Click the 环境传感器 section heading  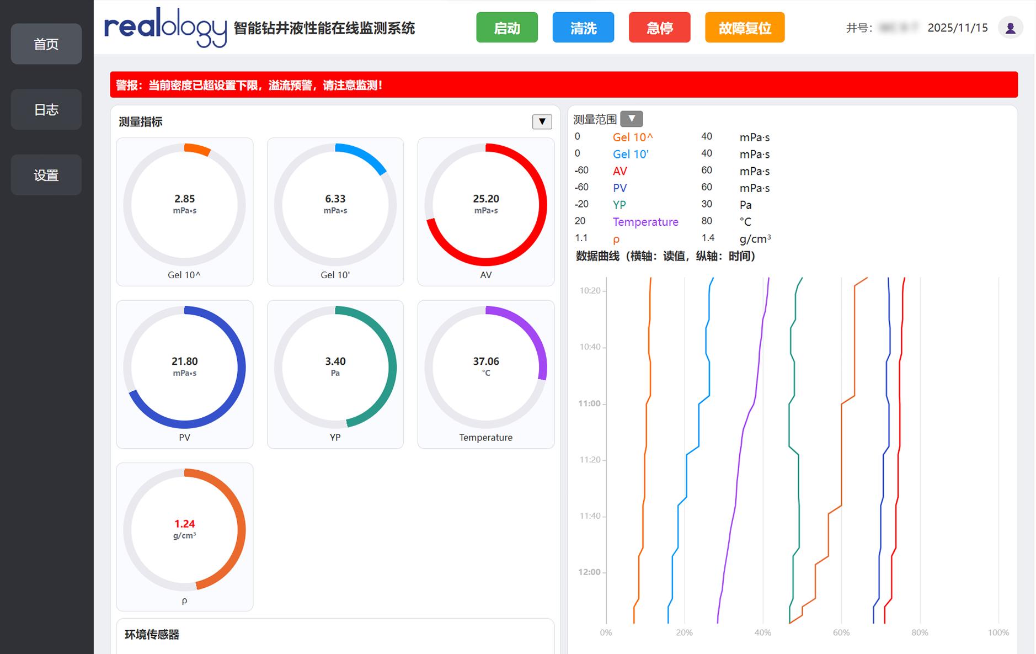(152, 635)
